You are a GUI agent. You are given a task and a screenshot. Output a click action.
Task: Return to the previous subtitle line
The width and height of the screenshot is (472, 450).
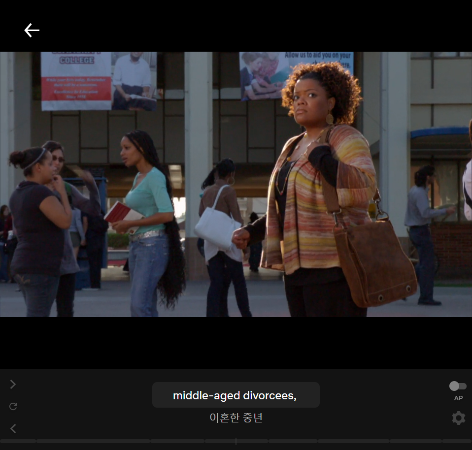[x=13, y=429]
